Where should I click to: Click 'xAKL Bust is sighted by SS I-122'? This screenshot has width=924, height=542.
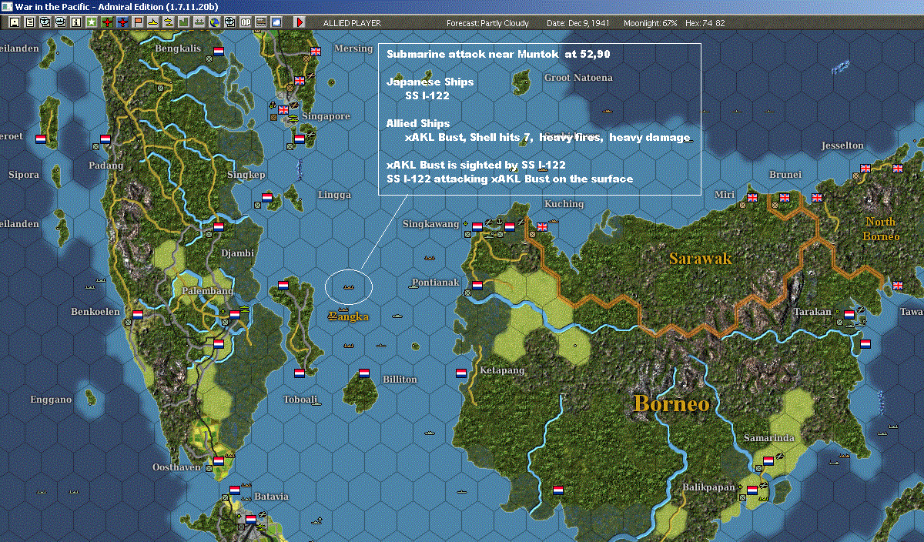pyautogui.click(x=476, y=165)
